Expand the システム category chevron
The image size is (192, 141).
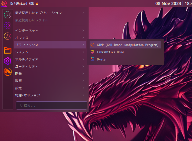[x=83, y=52]
